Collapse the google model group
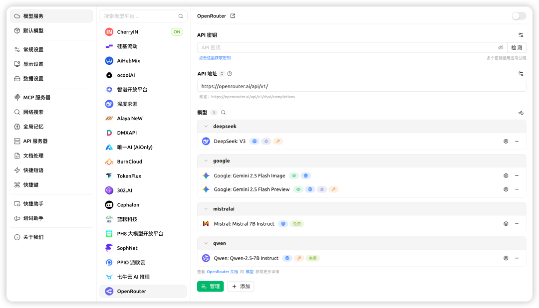539x308 pixels. (x=206, y=160)
